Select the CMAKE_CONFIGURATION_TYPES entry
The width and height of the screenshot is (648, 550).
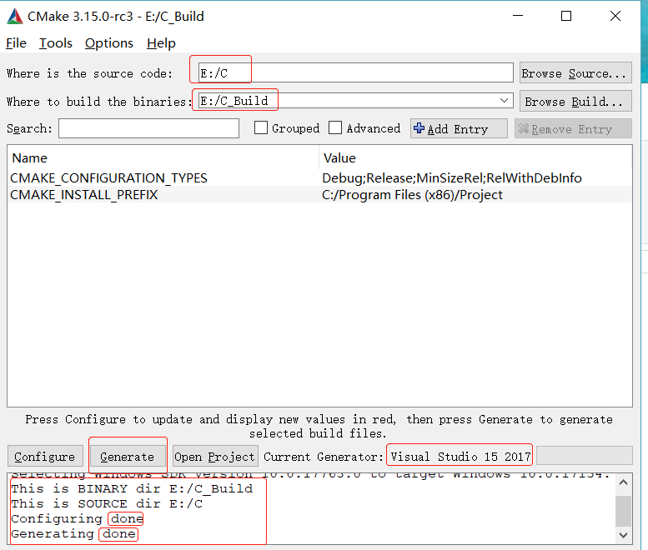coord(108,178)
